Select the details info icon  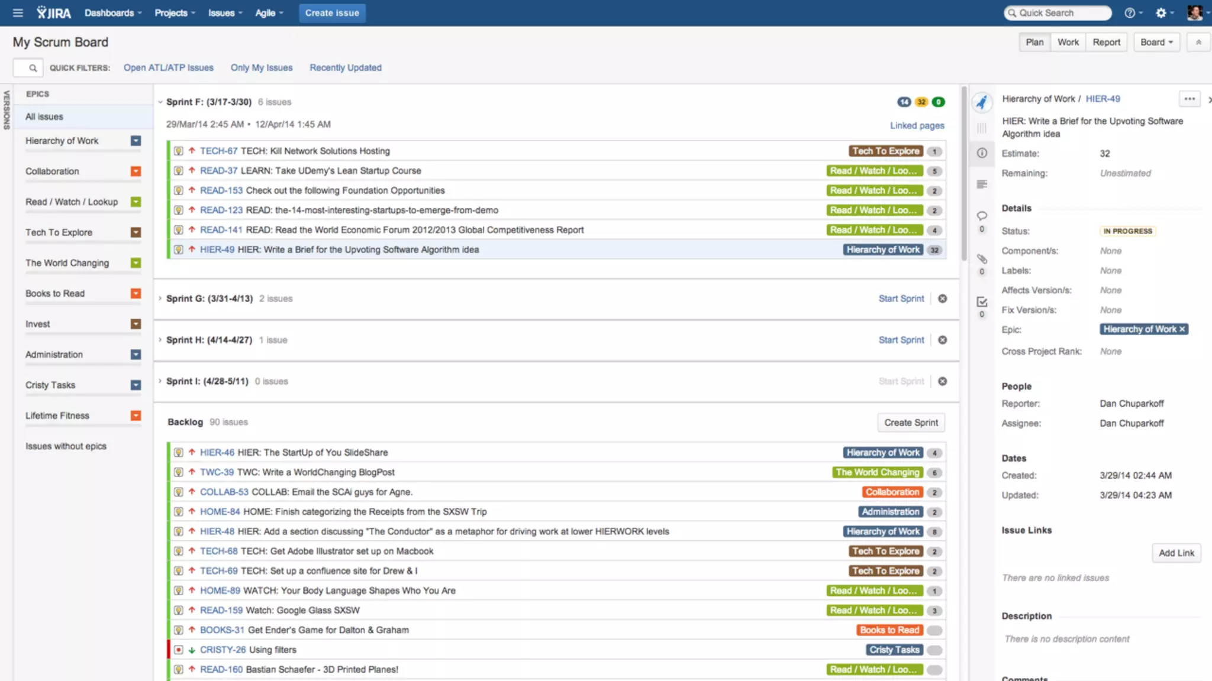[x=982, y=153]
